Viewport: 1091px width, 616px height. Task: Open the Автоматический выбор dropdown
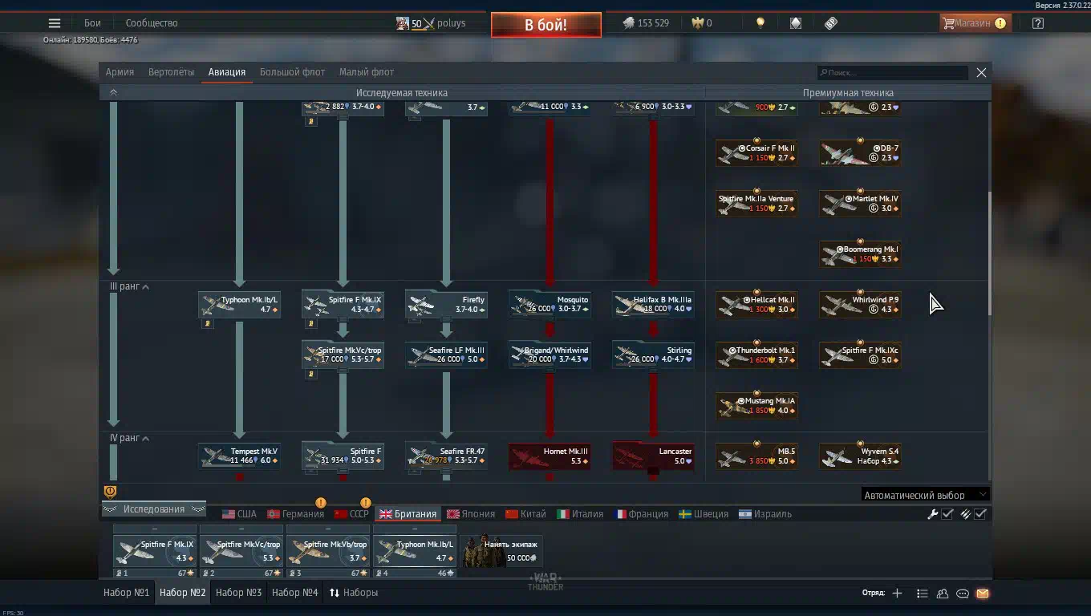coord(925,495)
